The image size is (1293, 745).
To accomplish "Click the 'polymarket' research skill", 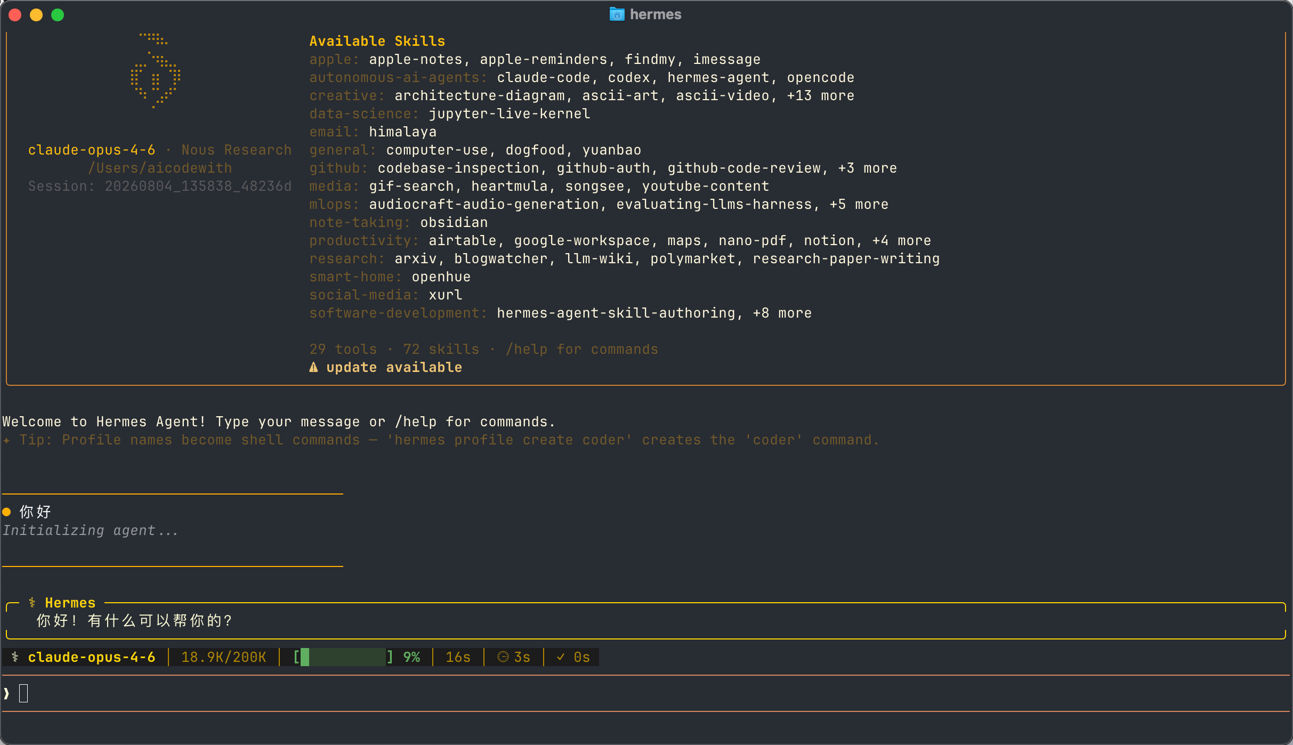I will tap(692, 258).
